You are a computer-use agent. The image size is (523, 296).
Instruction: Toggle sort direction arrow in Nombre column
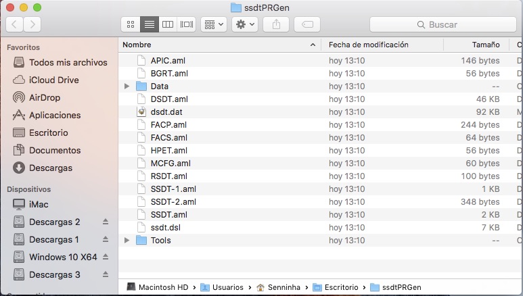[x=313, y=45]
